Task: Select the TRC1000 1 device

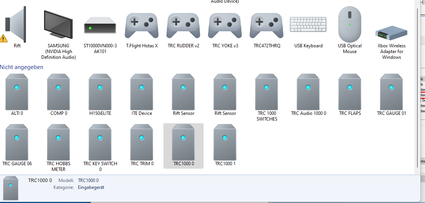Action: [225, 145]
